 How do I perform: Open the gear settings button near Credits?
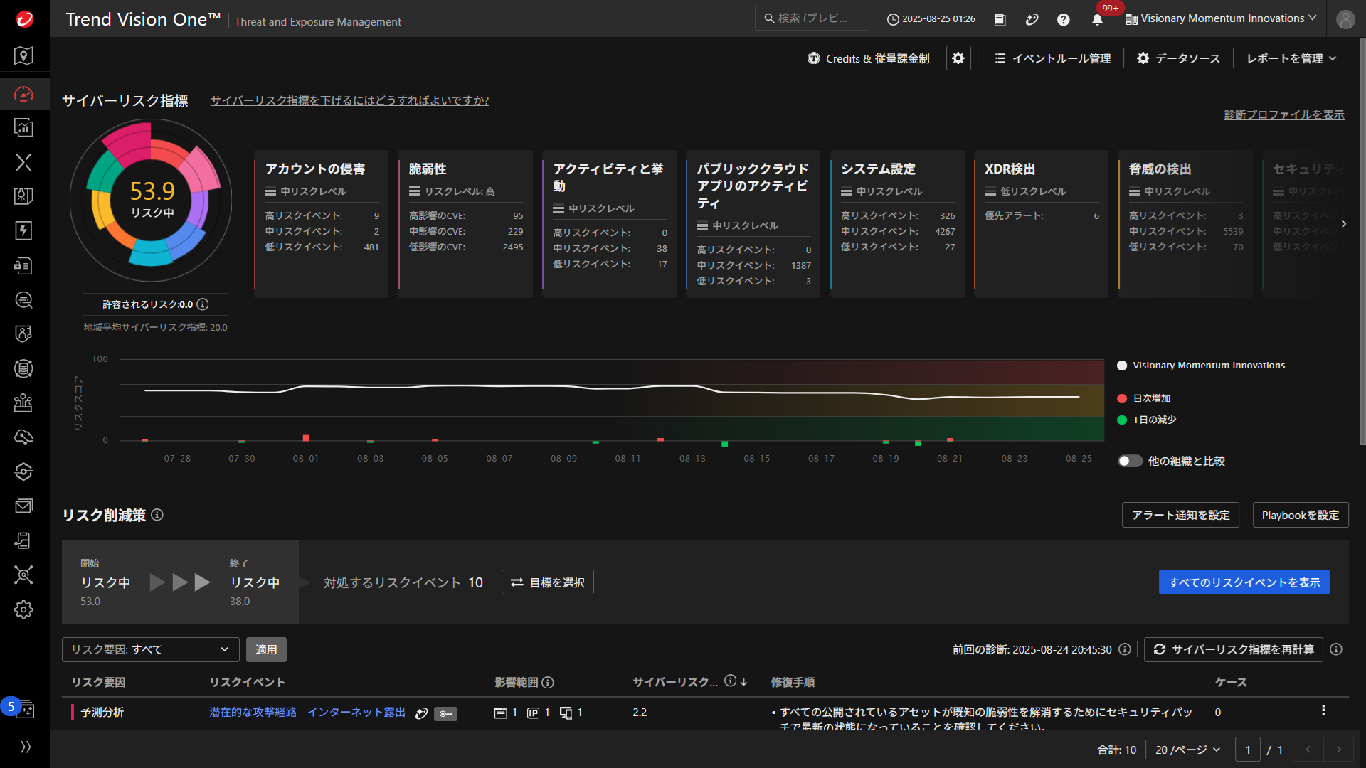[x=958, y=58]
